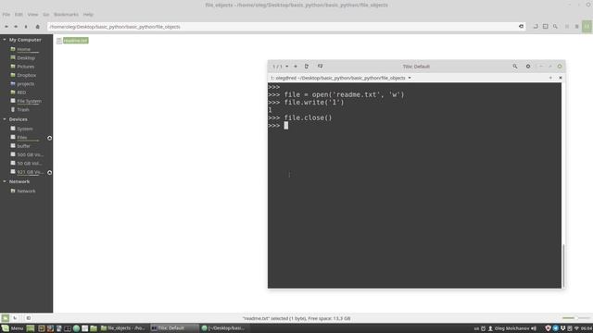Image resolution: width=593 pixels, height=333 pixels.
Task: Open the volume applet in tray
Action: coord(534,328)
